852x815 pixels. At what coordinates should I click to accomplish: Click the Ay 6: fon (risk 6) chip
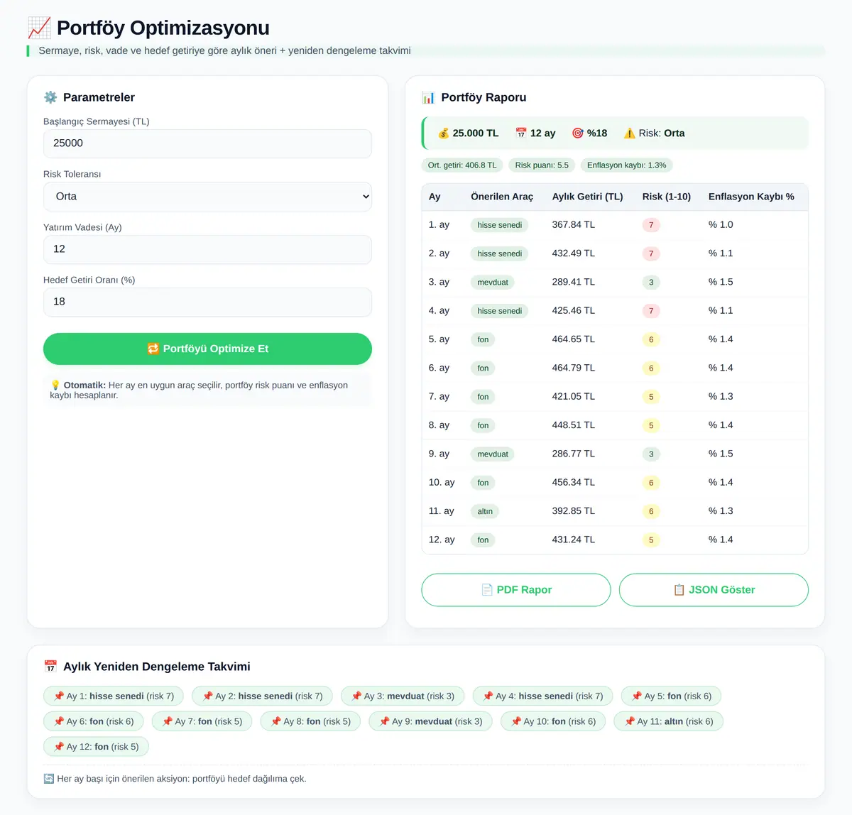coord(94,721)
